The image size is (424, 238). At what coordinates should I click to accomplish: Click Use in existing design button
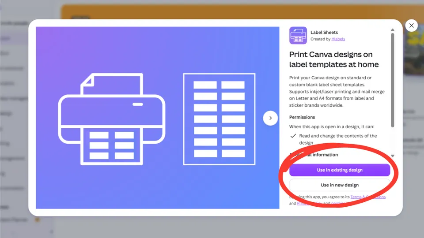(x=340, y=170)
